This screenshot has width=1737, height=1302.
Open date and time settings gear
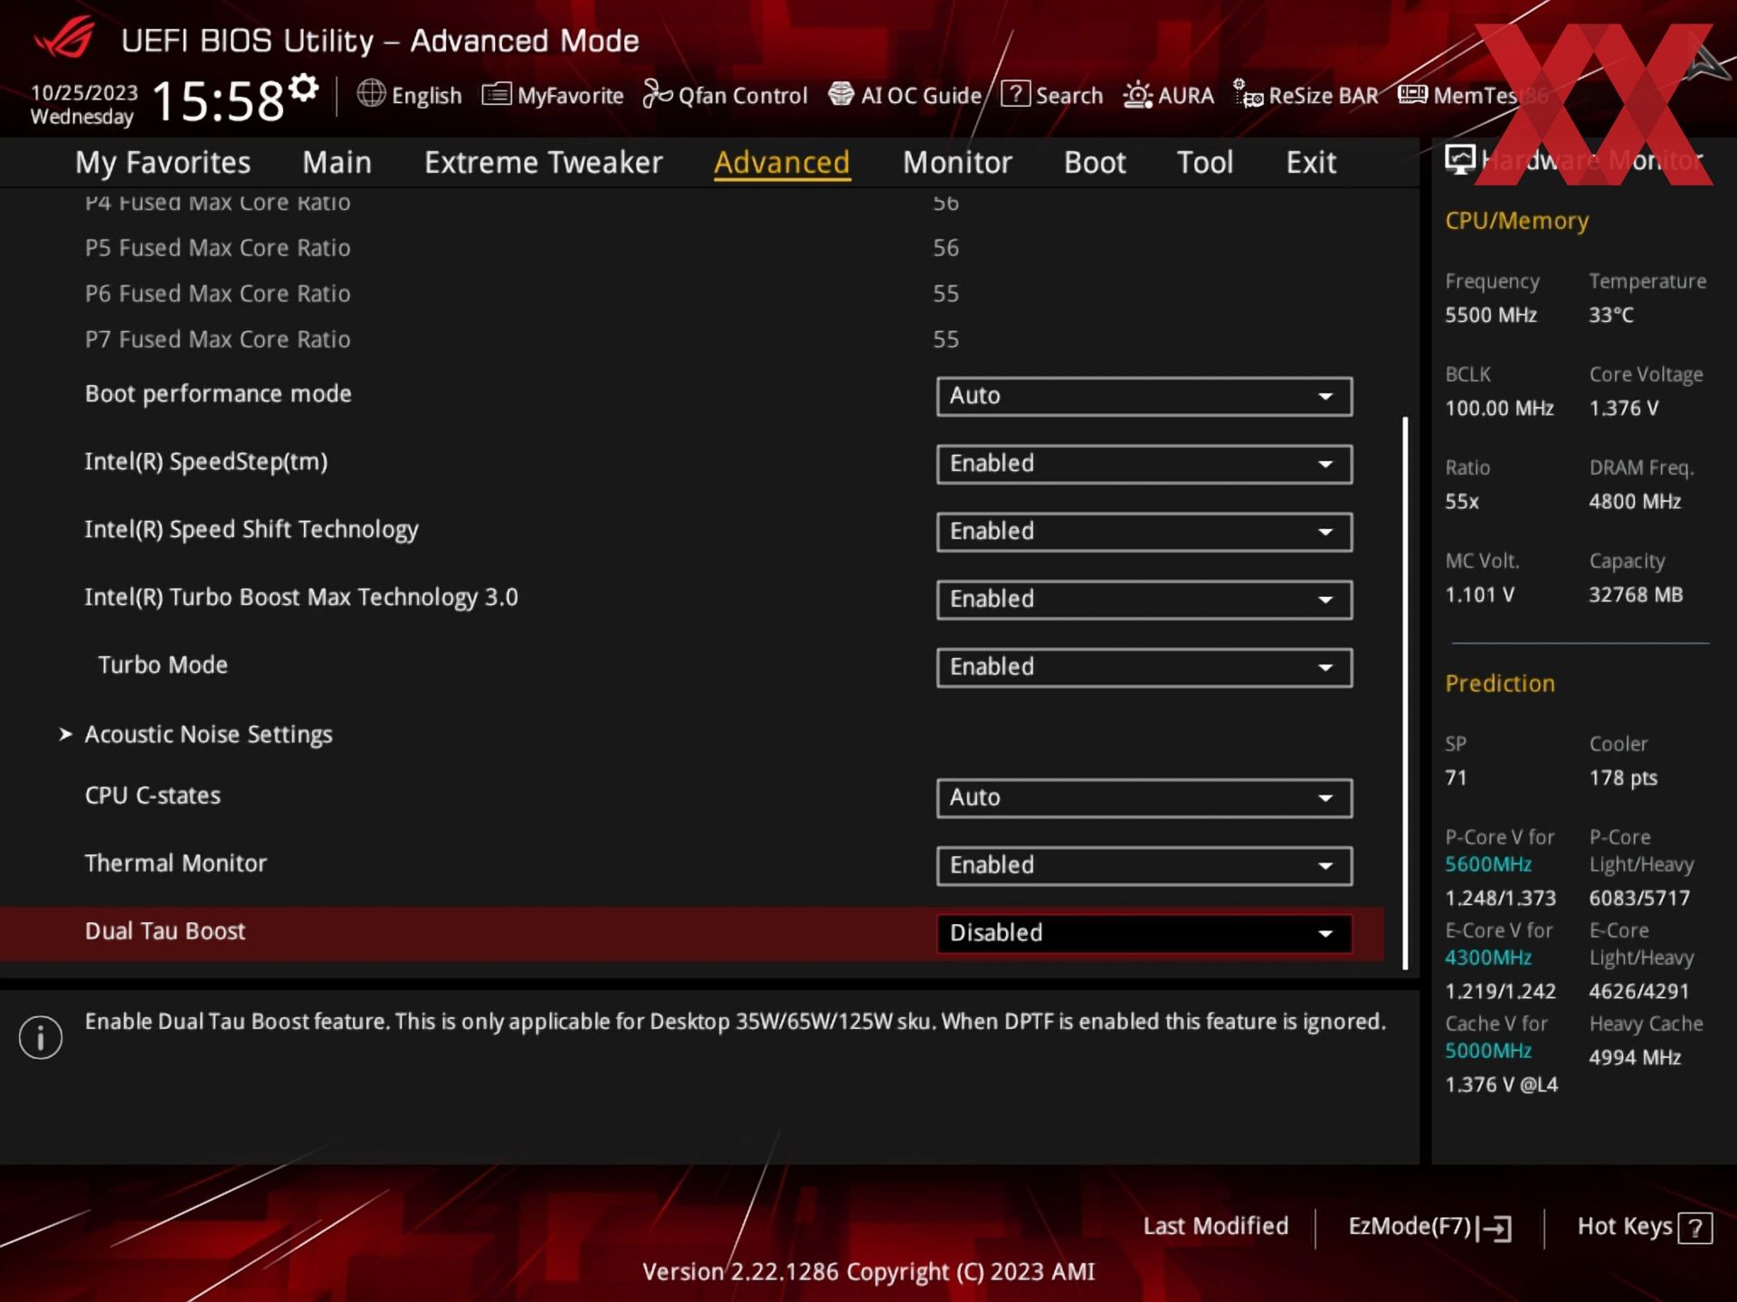click(x=304, y=88)
